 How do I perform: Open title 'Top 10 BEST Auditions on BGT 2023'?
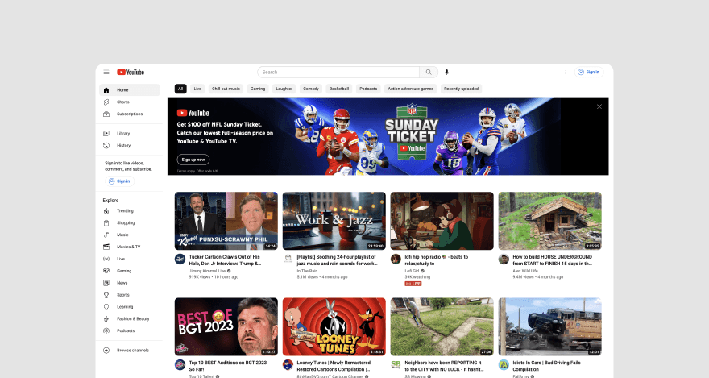coord(228,366)
